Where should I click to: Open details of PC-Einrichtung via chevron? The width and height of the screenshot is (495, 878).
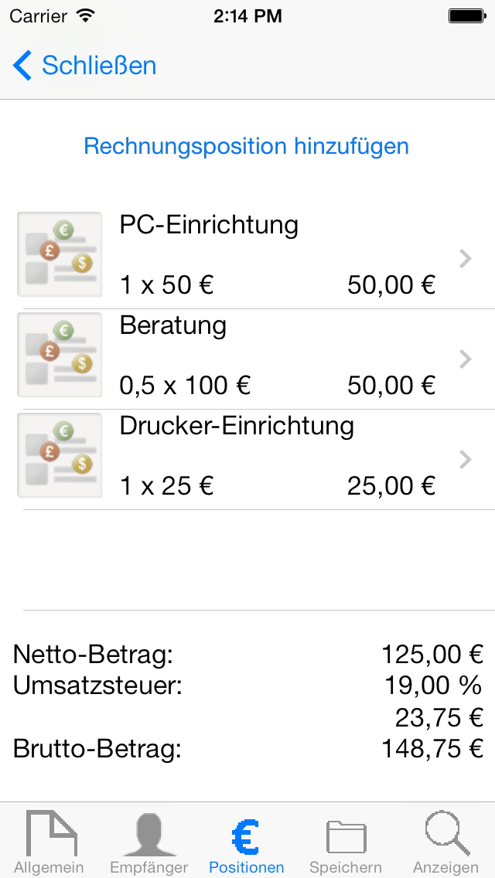point(465,258)
